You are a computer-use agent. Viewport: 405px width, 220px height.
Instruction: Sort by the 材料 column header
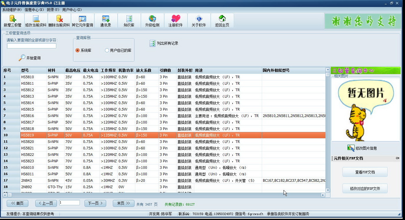coord(55,71)
